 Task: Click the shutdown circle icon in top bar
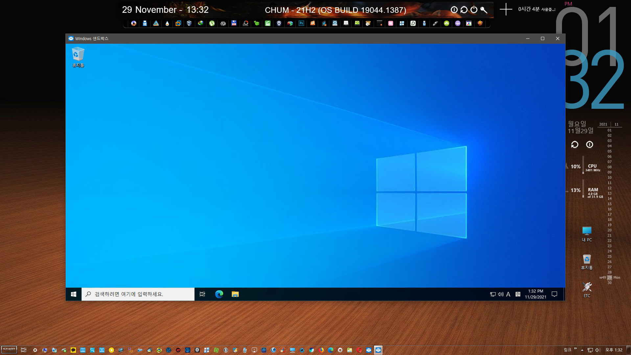pyautogui.click(x=454, y=10)
